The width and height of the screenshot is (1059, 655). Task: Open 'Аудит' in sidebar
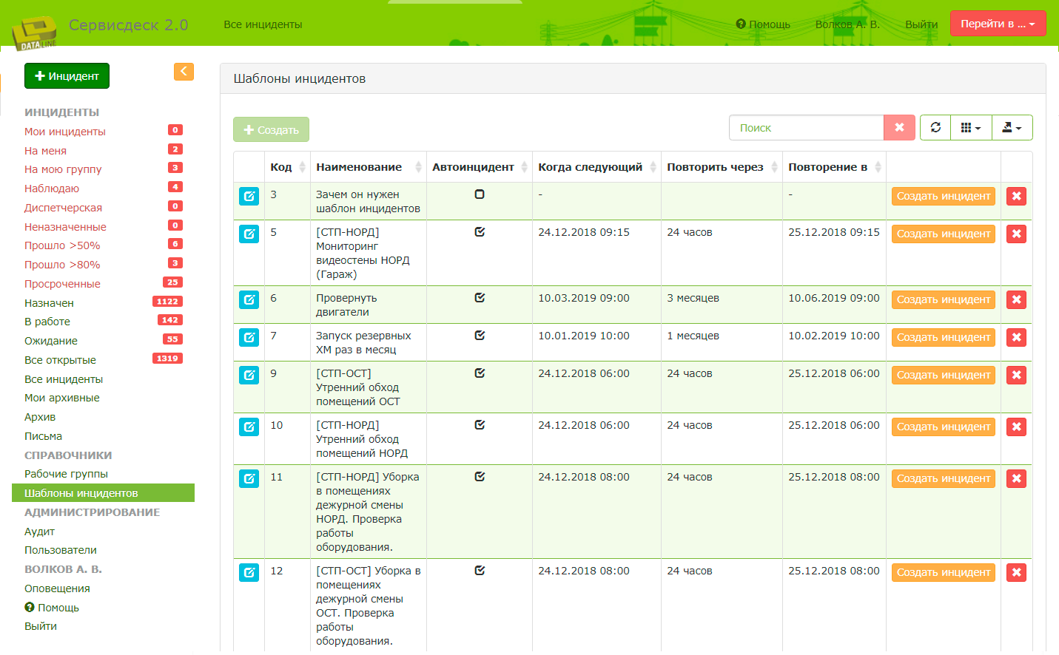pos(39,532)
